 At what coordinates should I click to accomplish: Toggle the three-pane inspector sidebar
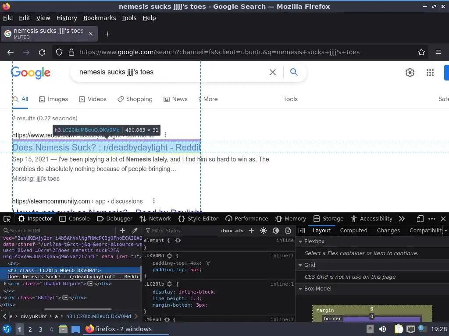302,231
